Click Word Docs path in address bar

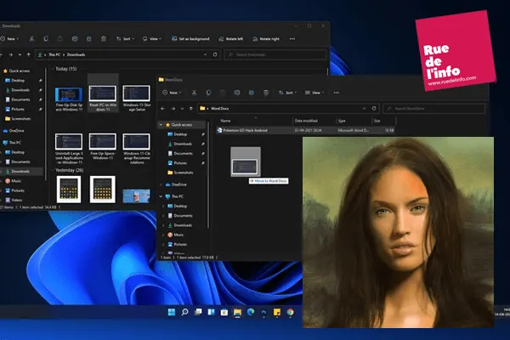pyautogui.click(x=220, y=108)
